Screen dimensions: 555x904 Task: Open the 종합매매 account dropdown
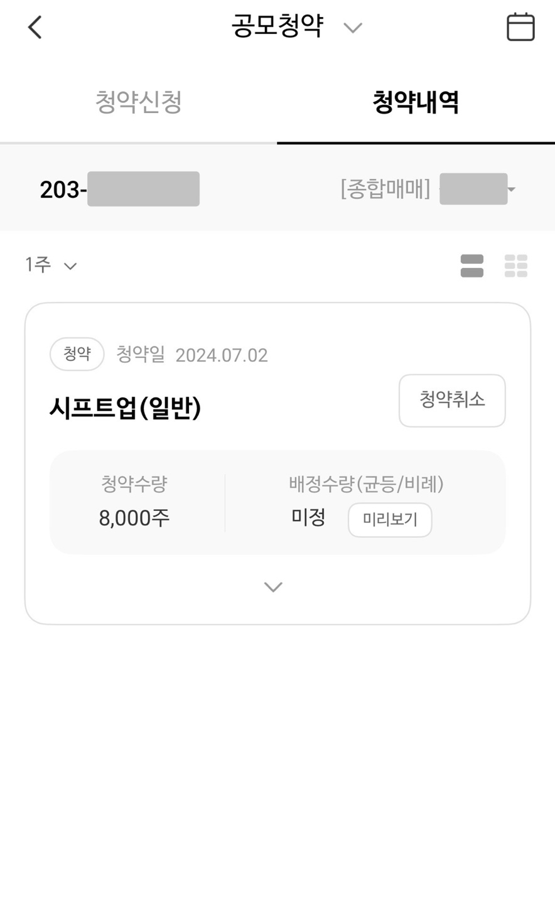[x=428, y=189]
